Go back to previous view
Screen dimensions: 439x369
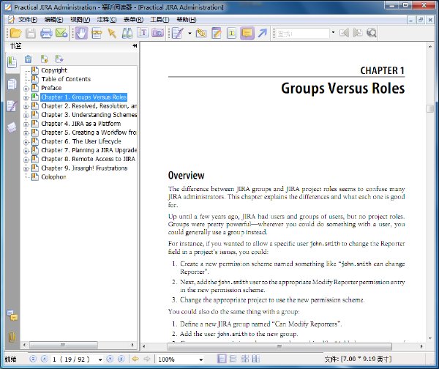[x=135, y=359]
